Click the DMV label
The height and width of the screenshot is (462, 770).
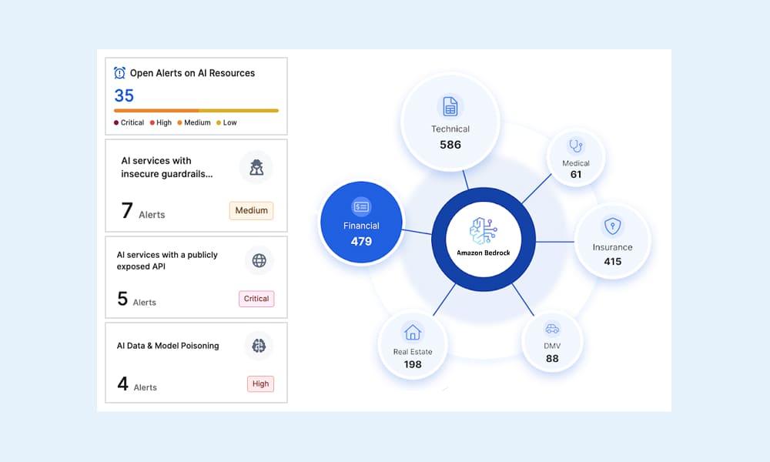[552, 346]
